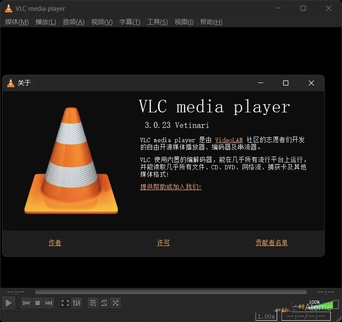Stop playback with the square button
Image resolution: width=342 pixels, height=322 pixels.
point(38,303)
